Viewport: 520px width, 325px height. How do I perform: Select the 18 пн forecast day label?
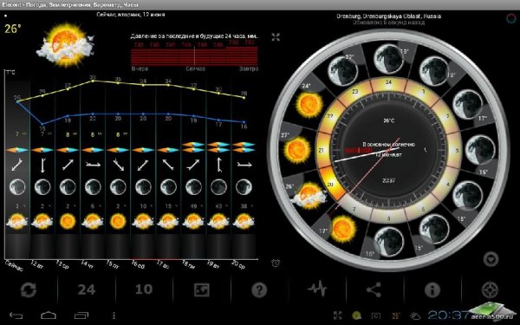point(188,264)
